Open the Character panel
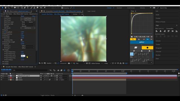 [x=158, y=52]
